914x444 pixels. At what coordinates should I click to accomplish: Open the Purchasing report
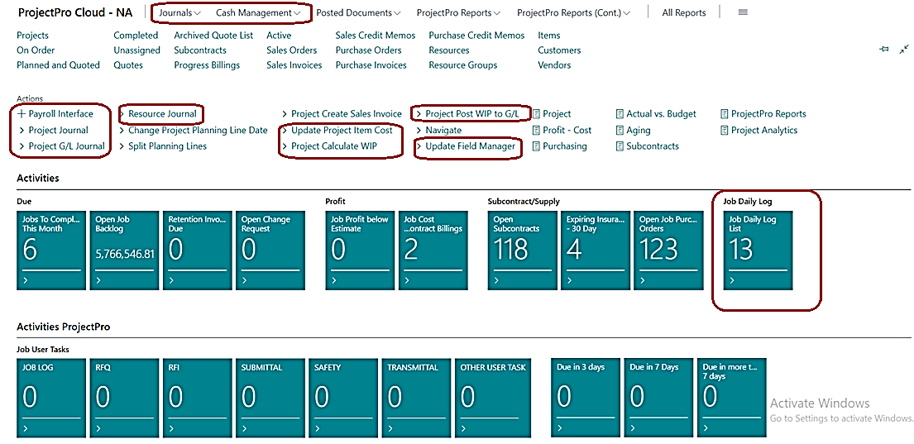tap(560, 146)
